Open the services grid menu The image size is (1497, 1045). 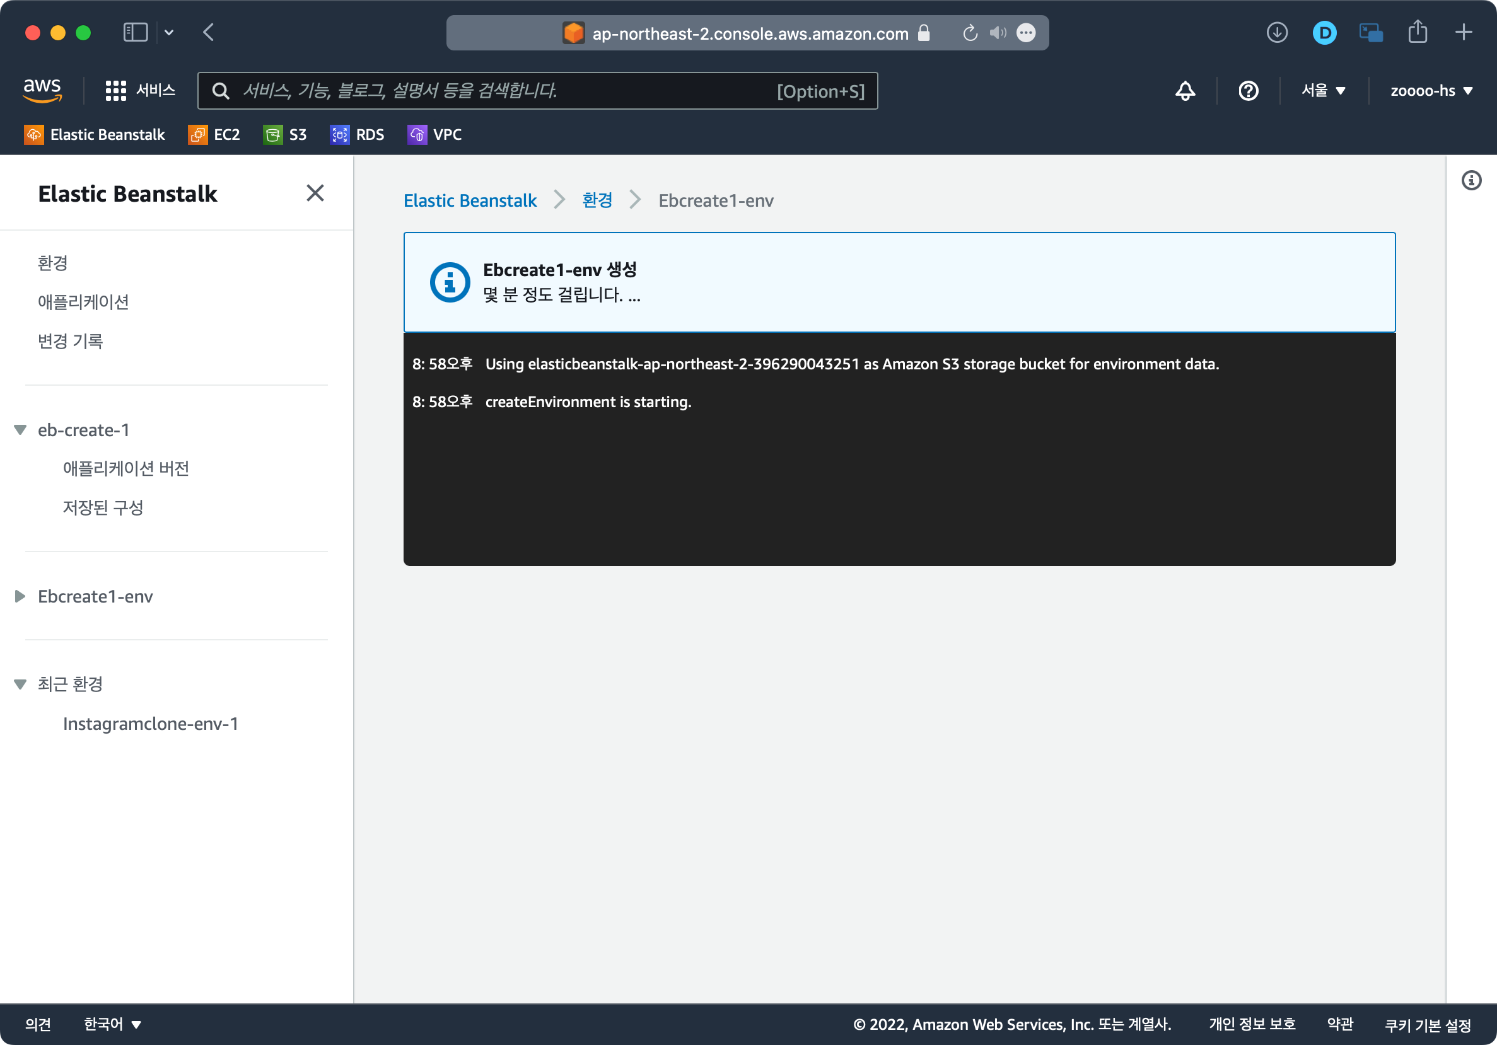[115, 91]
